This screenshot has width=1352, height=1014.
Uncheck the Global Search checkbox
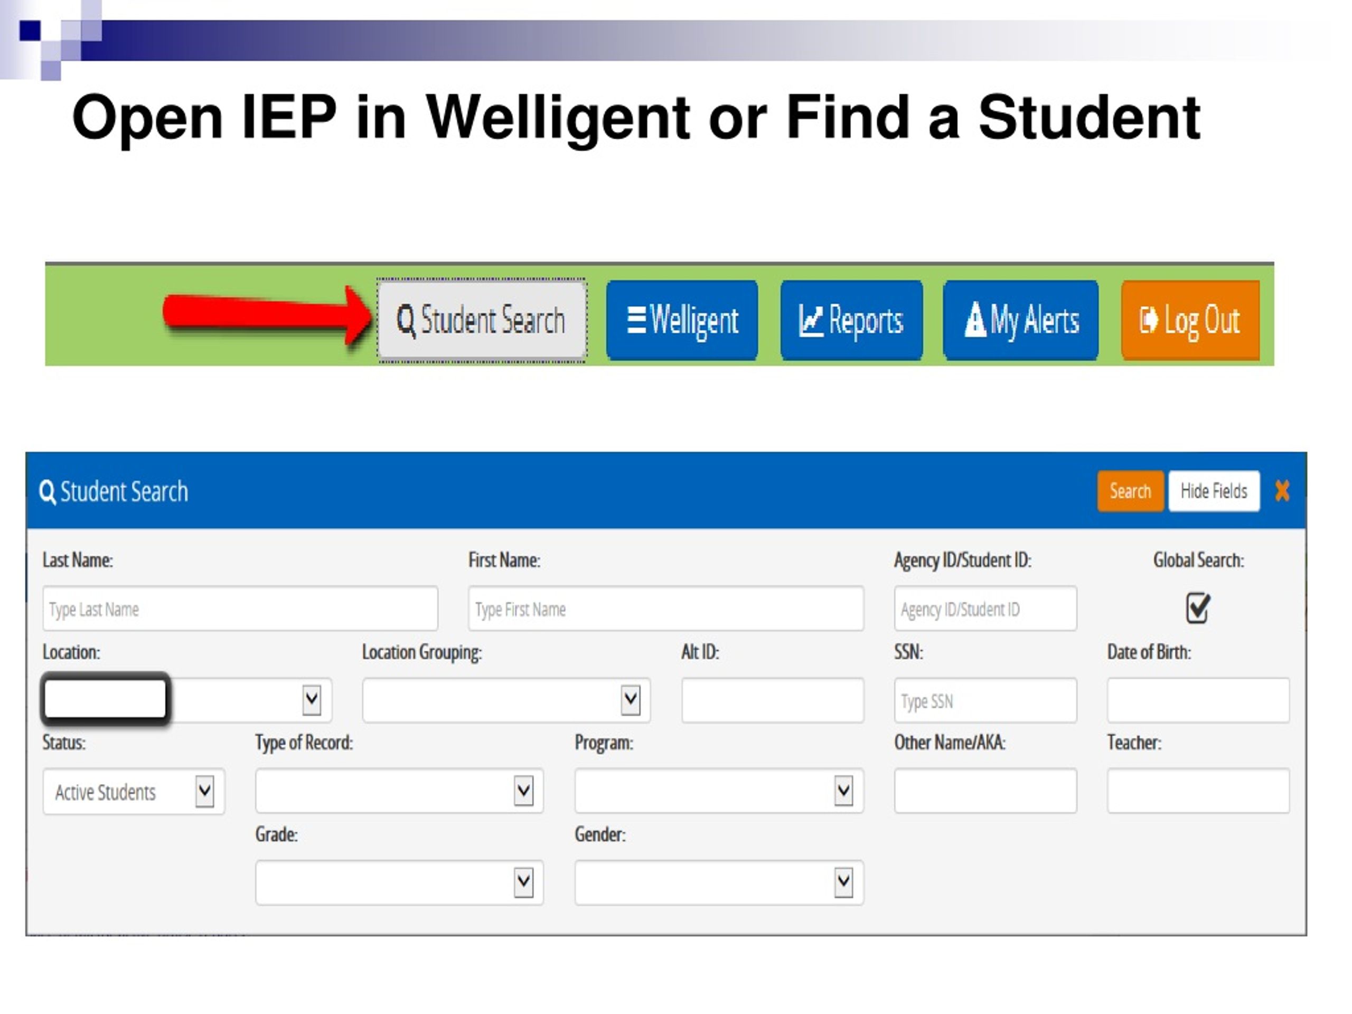pyautogui.click(x=1197, y=608)
